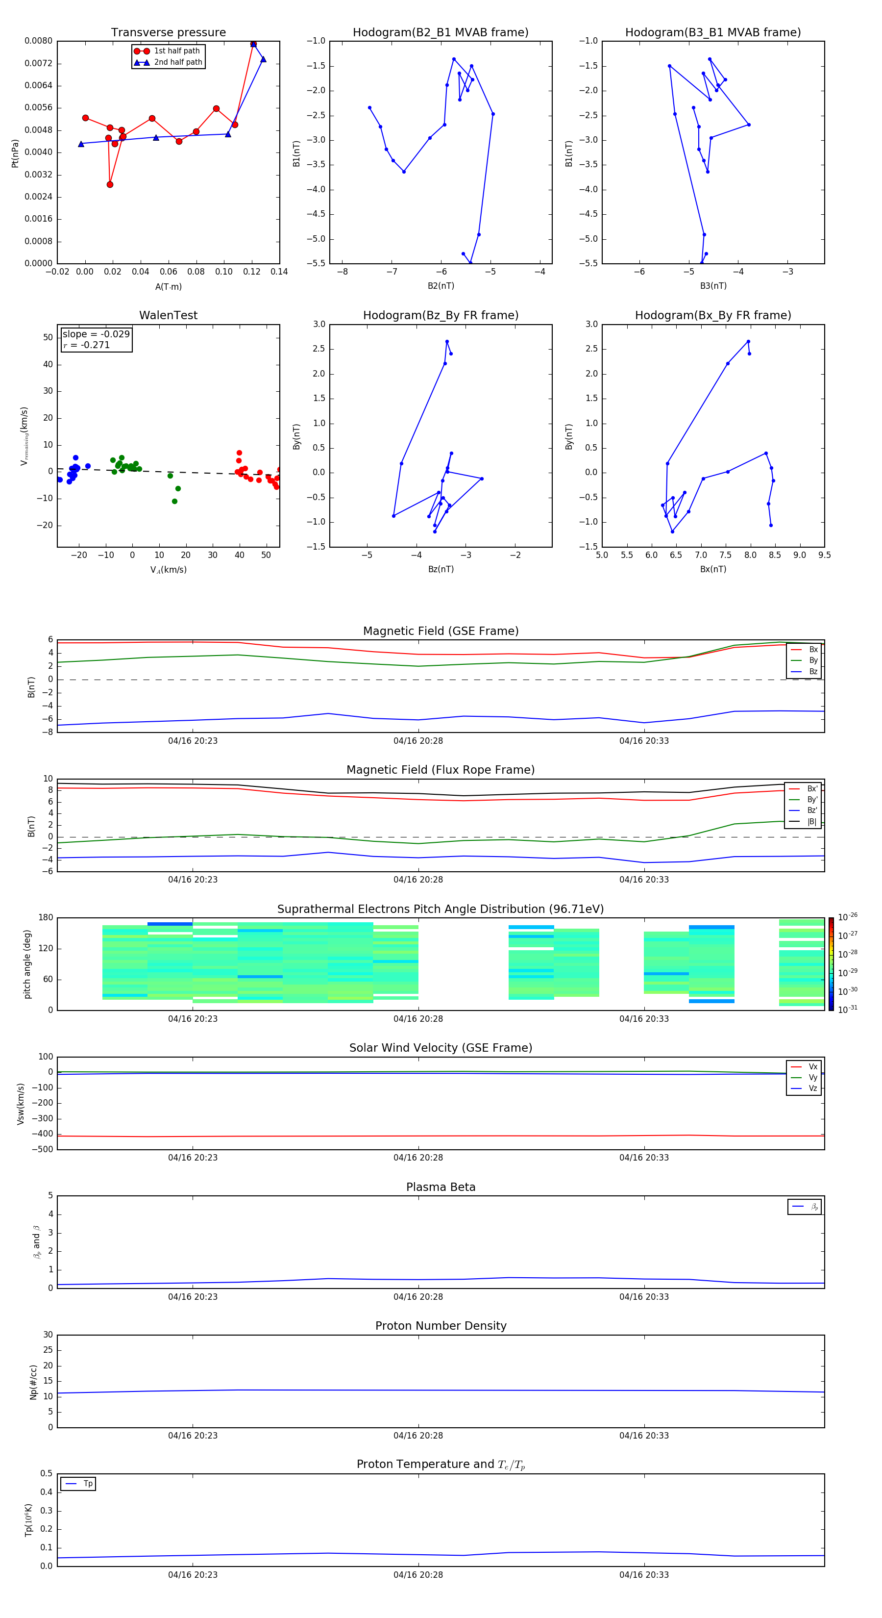This screenshot has height=1618, width=882.
Task: Click the pitch angle colorbar scale
Action: coord(831,964)
